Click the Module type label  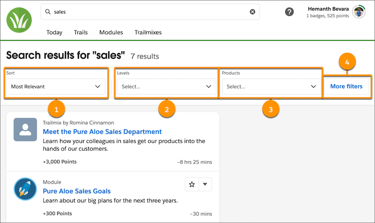pos(52,182)
